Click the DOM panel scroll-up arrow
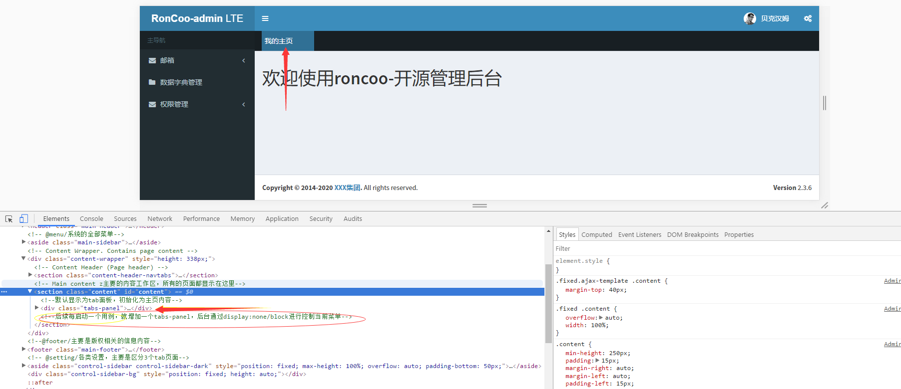 (548, 231)
